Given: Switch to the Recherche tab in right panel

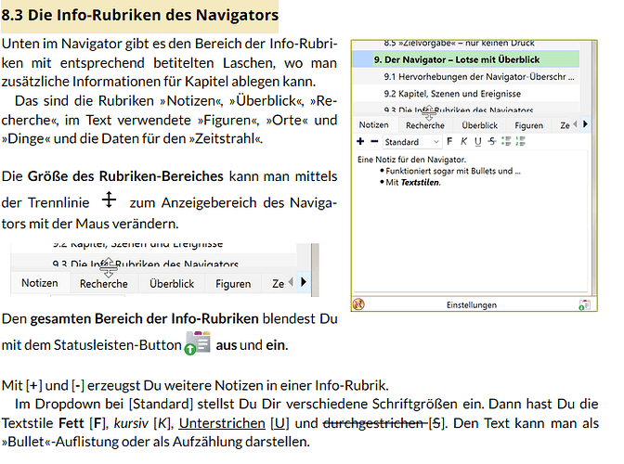Looking at the screenshot, I should tap(425, 125).
